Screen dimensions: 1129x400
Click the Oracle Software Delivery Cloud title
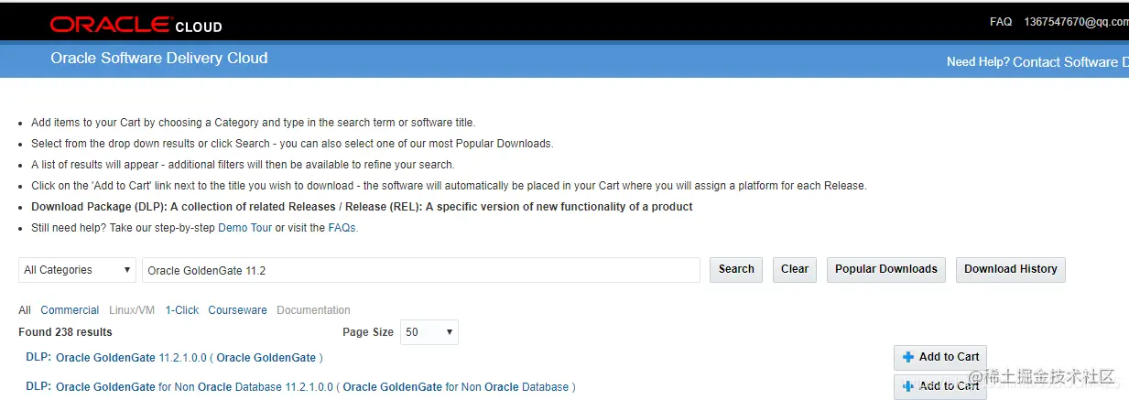(x=159, y=58)
